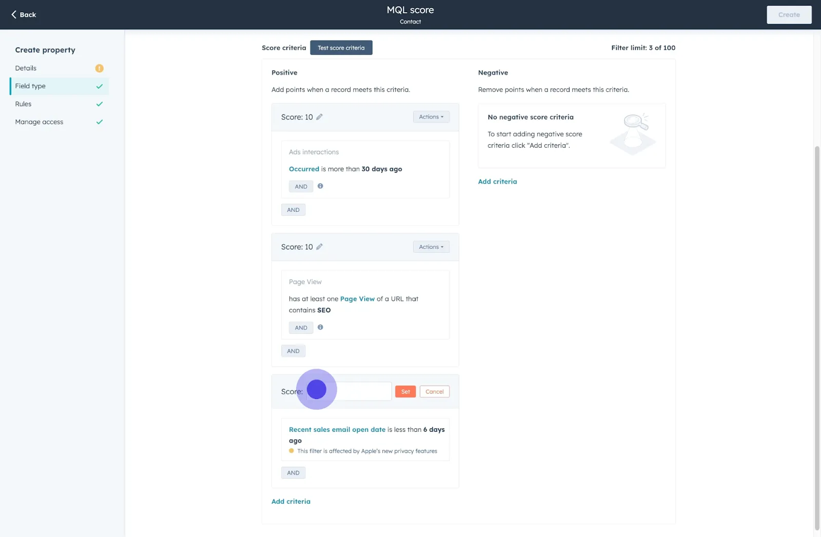The width and height of the screenshot is (821, 537).
Task: Click the 'No negative score criteria' text
Action: pyautogui.click(x=531, y=117)
